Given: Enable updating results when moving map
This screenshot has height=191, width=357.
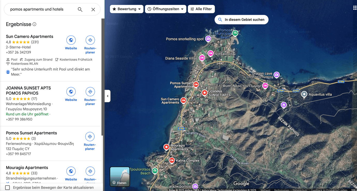Looking at the screenshot, I should [x=8, y=187].
